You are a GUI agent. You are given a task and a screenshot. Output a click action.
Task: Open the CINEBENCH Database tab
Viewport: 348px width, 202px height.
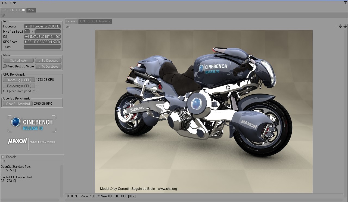point(95,21)
